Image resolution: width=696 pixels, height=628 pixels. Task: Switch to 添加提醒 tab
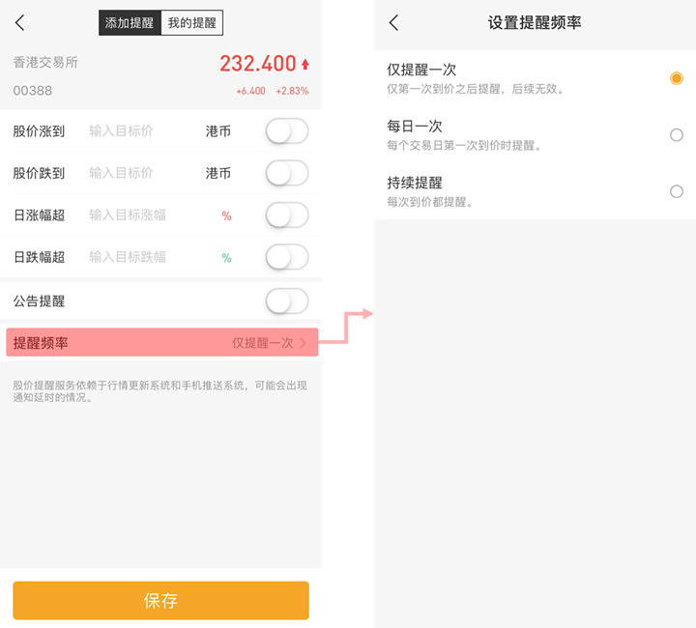coord(130,22)
